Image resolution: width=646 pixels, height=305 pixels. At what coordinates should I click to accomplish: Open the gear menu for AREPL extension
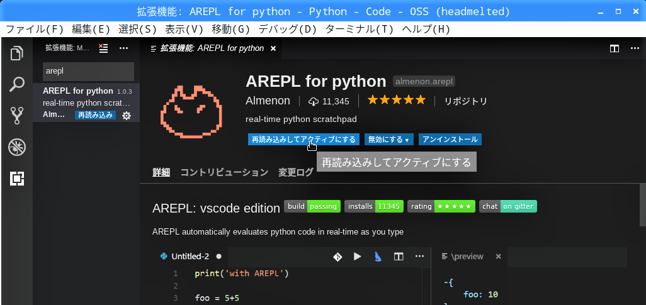point(127,116)
